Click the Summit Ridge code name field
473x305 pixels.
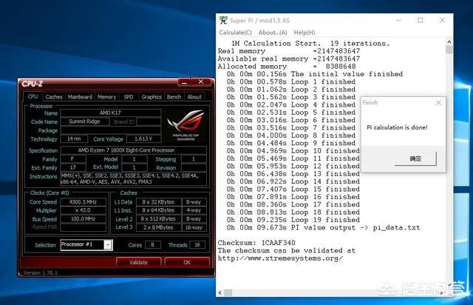pyautogui.click(x=84, y=121)
